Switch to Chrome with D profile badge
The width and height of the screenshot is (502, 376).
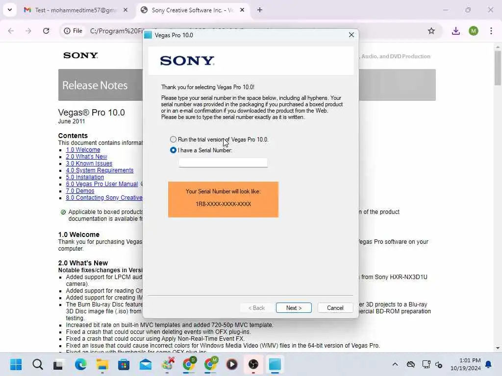[189, 364]
